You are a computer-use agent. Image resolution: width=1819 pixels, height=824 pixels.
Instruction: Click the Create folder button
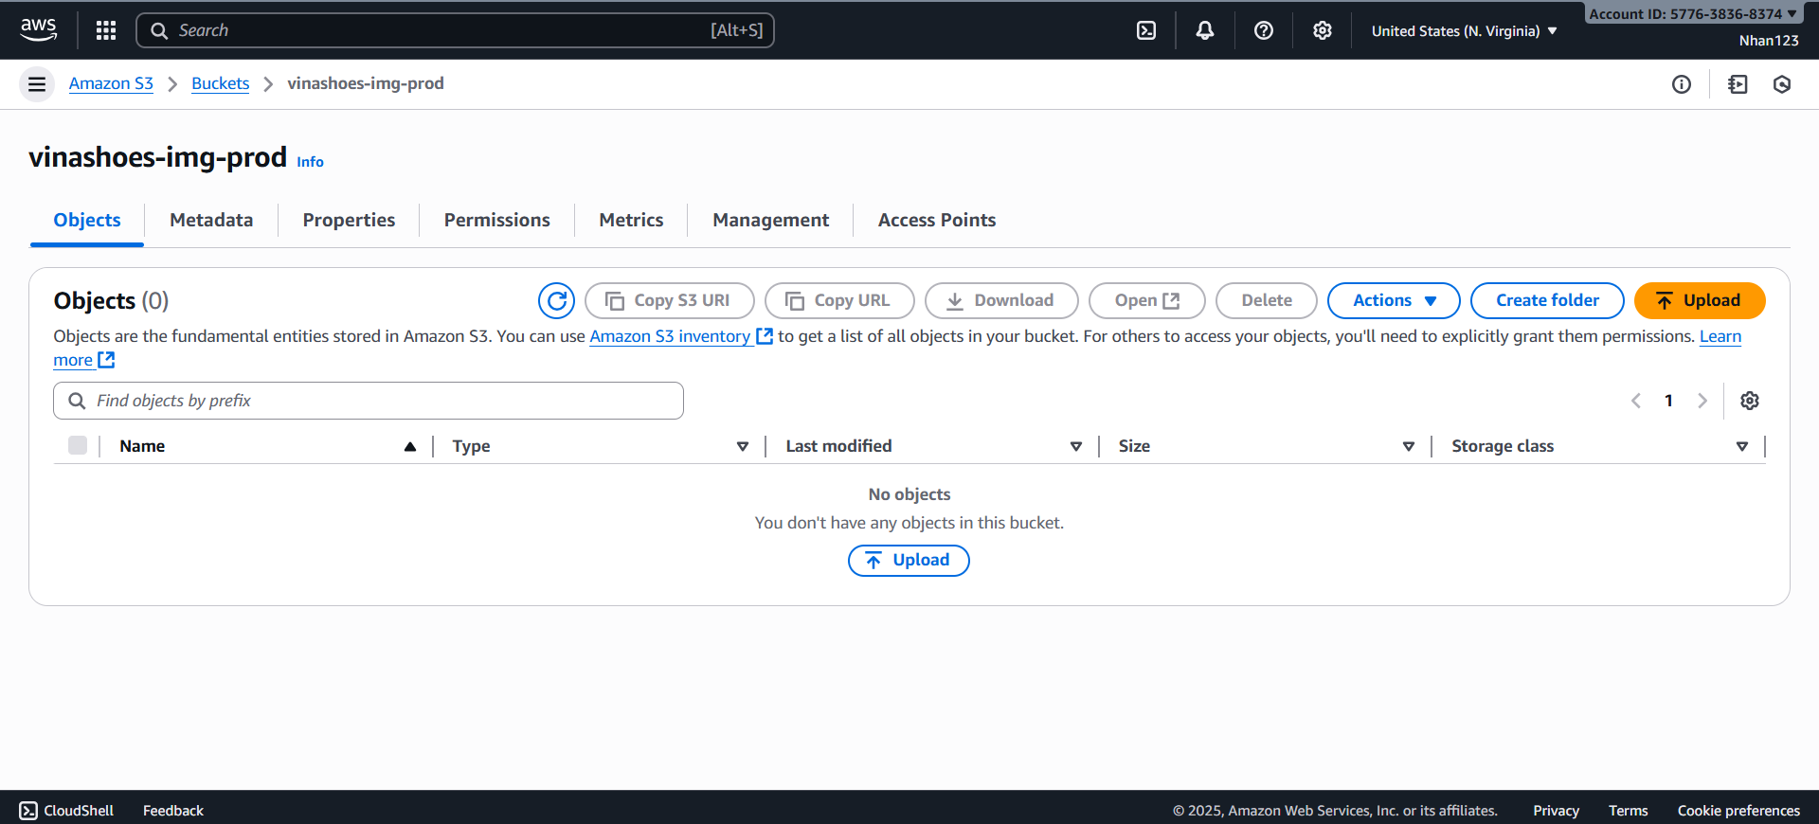click(x=1547, y=301)
